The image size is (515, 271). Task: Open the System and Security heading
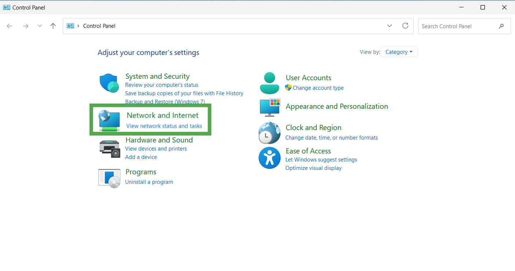click(157, 76)
